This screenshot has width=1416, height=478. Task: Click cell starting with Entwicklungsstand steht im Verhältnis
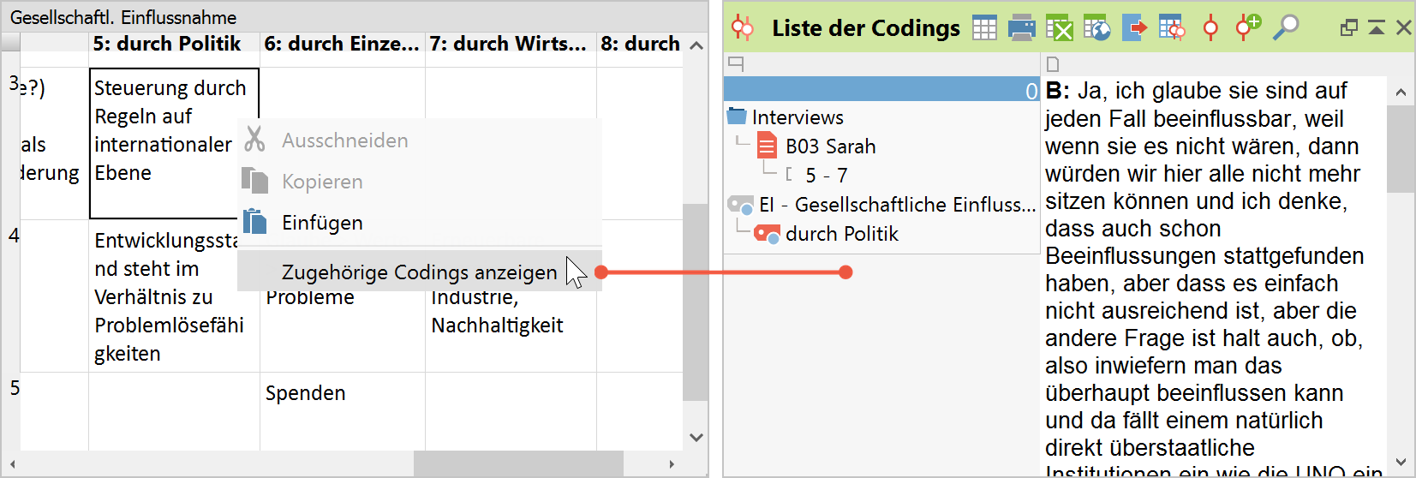[x=174, y=296]
